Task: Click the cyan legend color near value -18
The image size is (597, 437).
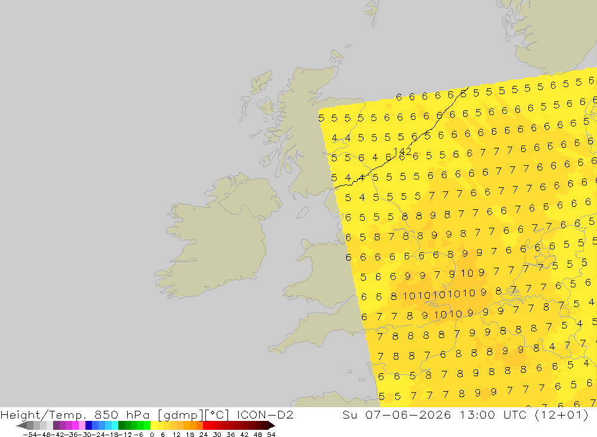Action: tap(115, 425)
